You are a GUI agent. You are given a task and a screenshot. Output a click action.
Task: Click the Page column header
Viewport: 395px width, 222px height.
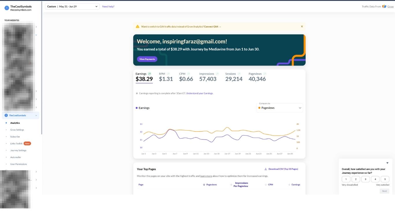[141, 184]
